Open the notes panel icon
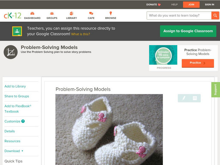The image size is (220, 165). point(195,98)
